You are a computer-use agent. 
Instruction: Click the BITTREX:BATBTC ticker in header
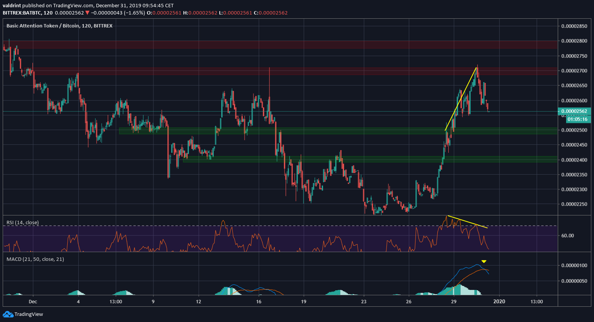click(x=22, y=13)
